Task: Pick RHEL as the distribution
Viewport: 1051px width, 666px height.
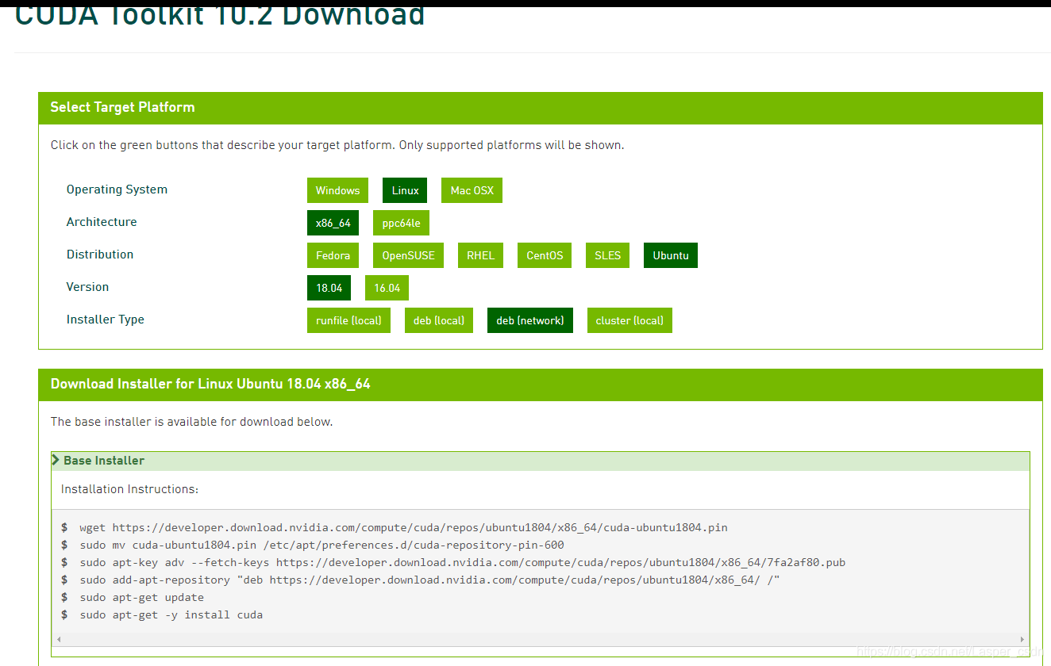Action: click(480, 255)
